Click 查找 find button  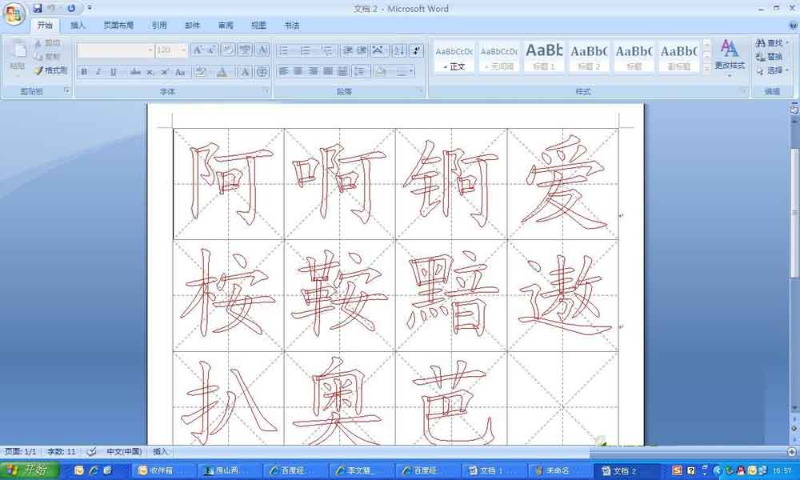pyautogui.click(x=770, y=43)
